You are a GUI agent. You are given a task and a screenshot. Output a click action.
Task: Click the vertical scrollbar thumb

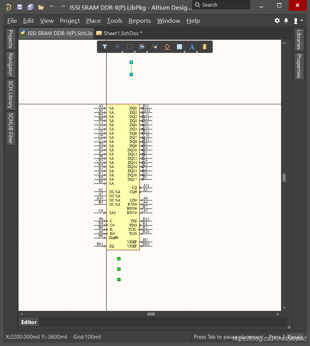point(284,178)
